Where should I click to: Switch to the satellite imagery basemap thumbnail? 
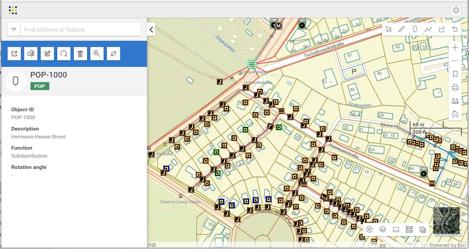coord(446,221)
